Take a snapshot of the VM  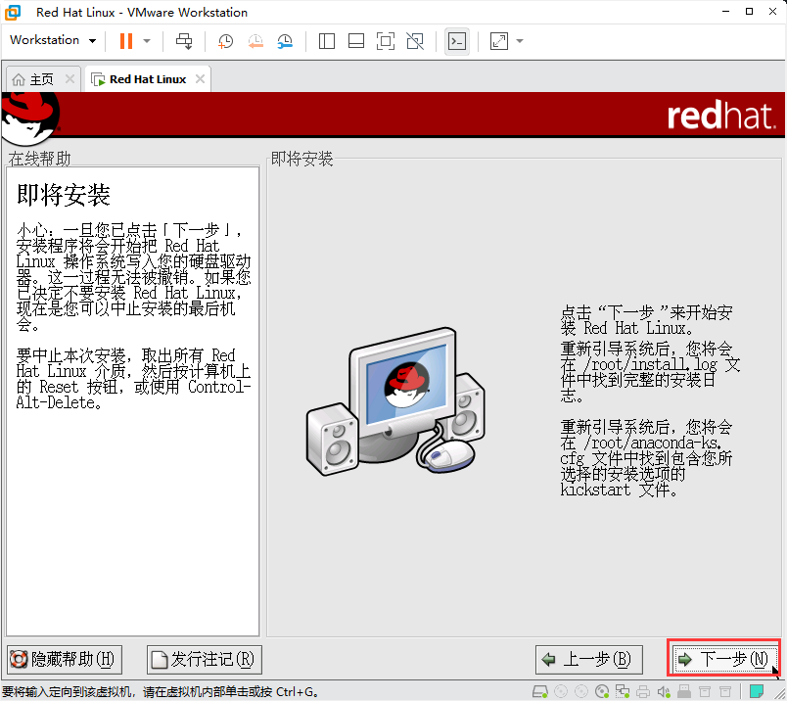tap(225, 41)
